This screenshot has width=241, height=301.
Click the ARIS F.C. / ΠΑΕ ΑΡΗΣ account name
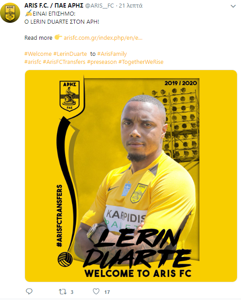[x=54, y=5]
